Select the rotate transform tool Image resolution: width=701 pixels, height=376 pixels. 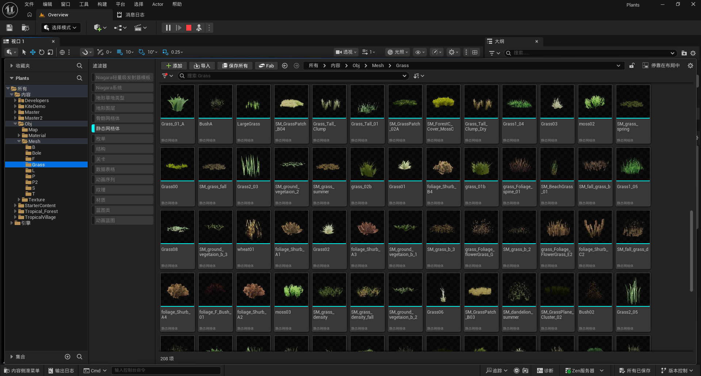pos(42,52)
